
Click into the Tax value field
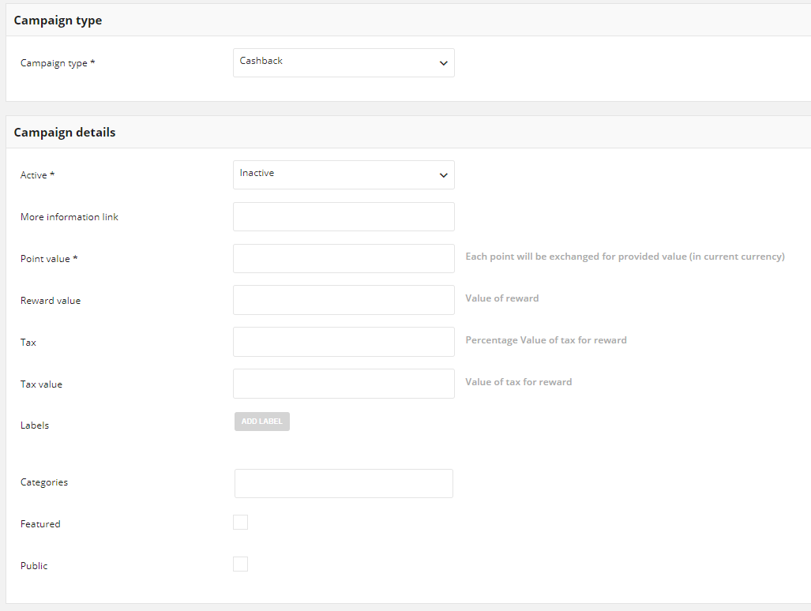344,384
